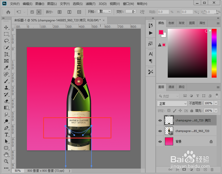Select the Zoom tool

(6, 161)
